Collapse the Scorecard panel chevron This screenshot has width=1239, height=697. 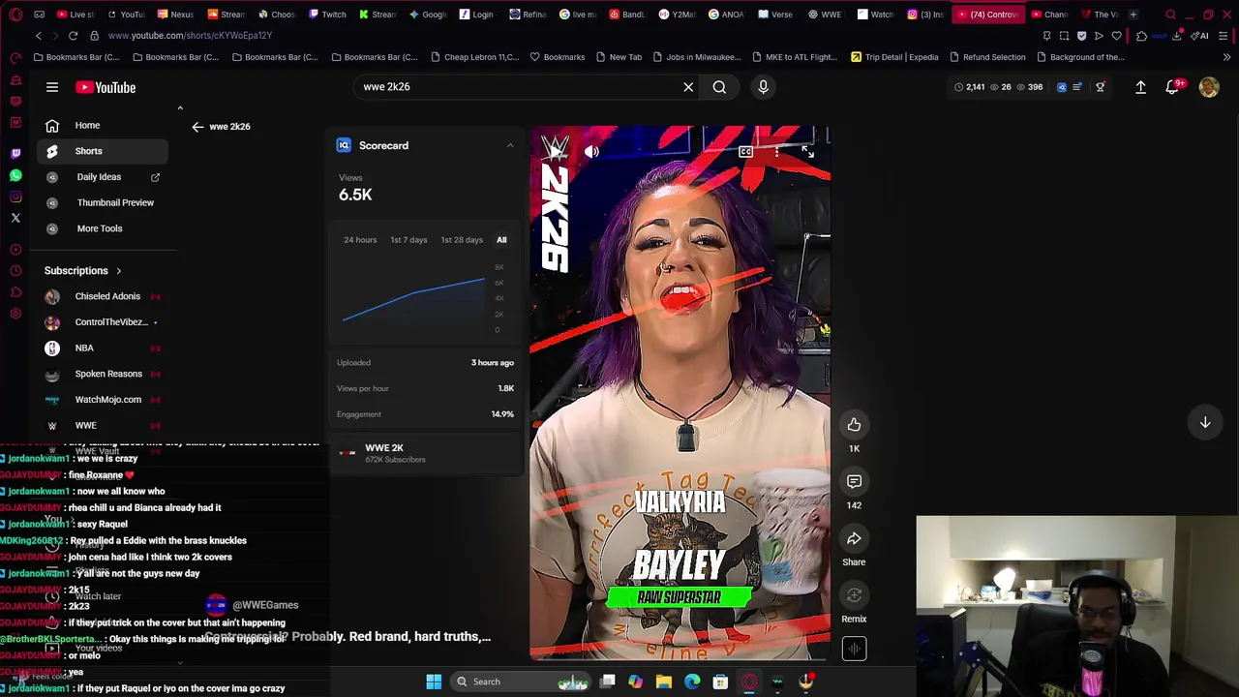[x=510, y=145]
